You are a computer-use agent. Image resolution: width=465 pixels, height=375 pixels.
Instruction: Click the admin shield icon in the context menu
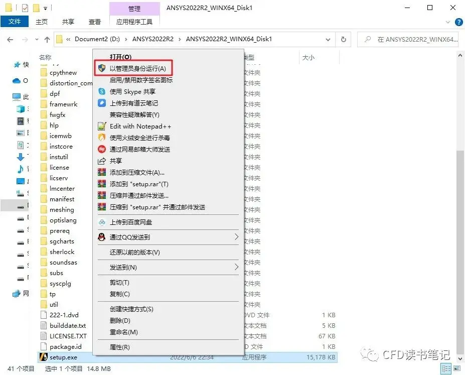102,68
